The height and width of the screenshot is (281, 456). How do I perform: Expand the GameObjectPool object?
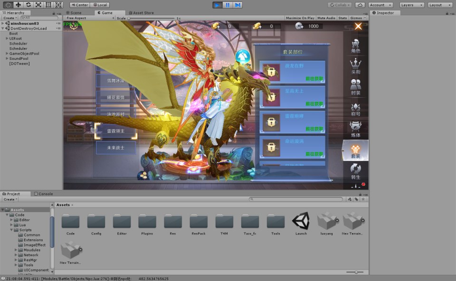click(x=7, y=54)
